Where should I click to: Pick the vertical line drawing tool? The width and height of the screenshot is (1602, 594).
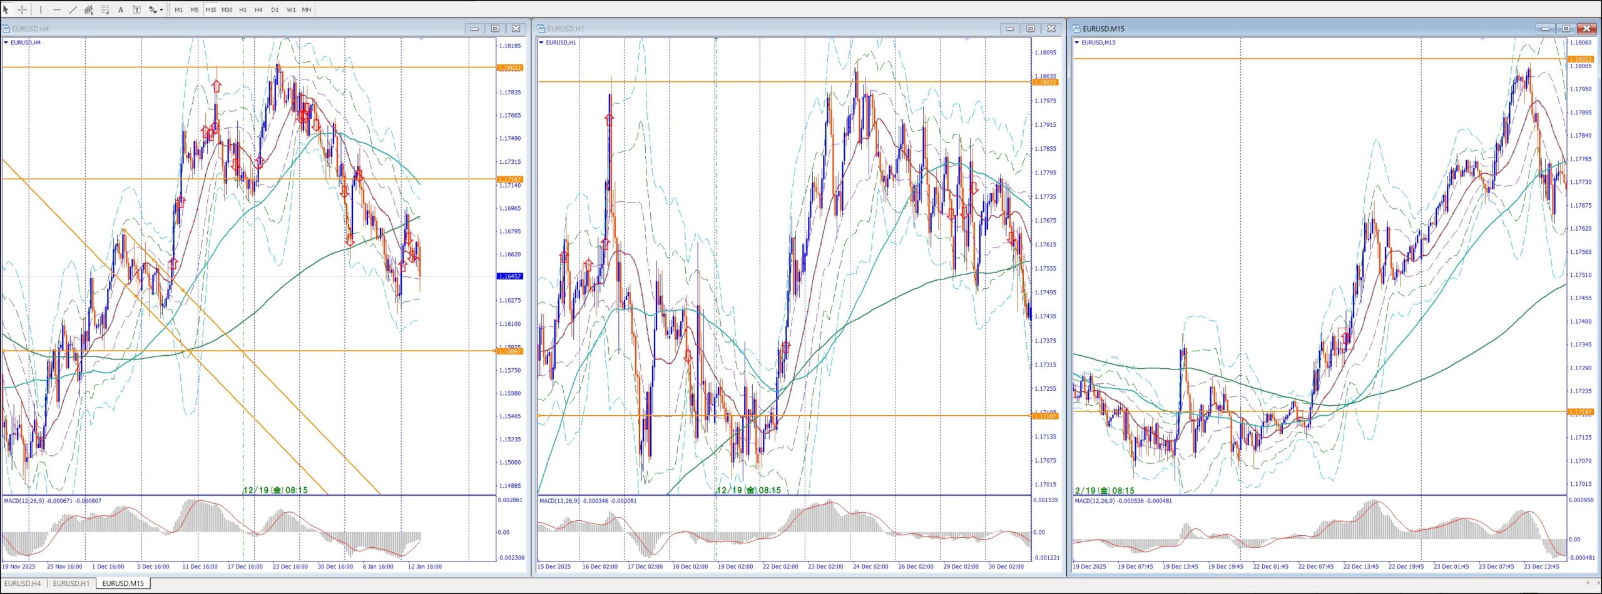[x=41, y=9]
